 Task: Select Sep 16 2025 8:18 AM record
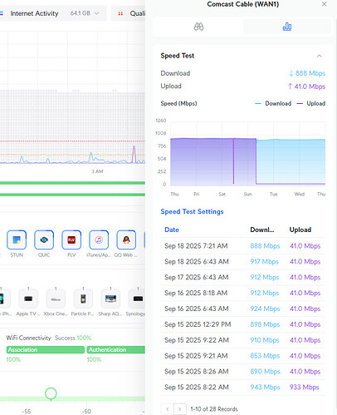coord(242,293)
